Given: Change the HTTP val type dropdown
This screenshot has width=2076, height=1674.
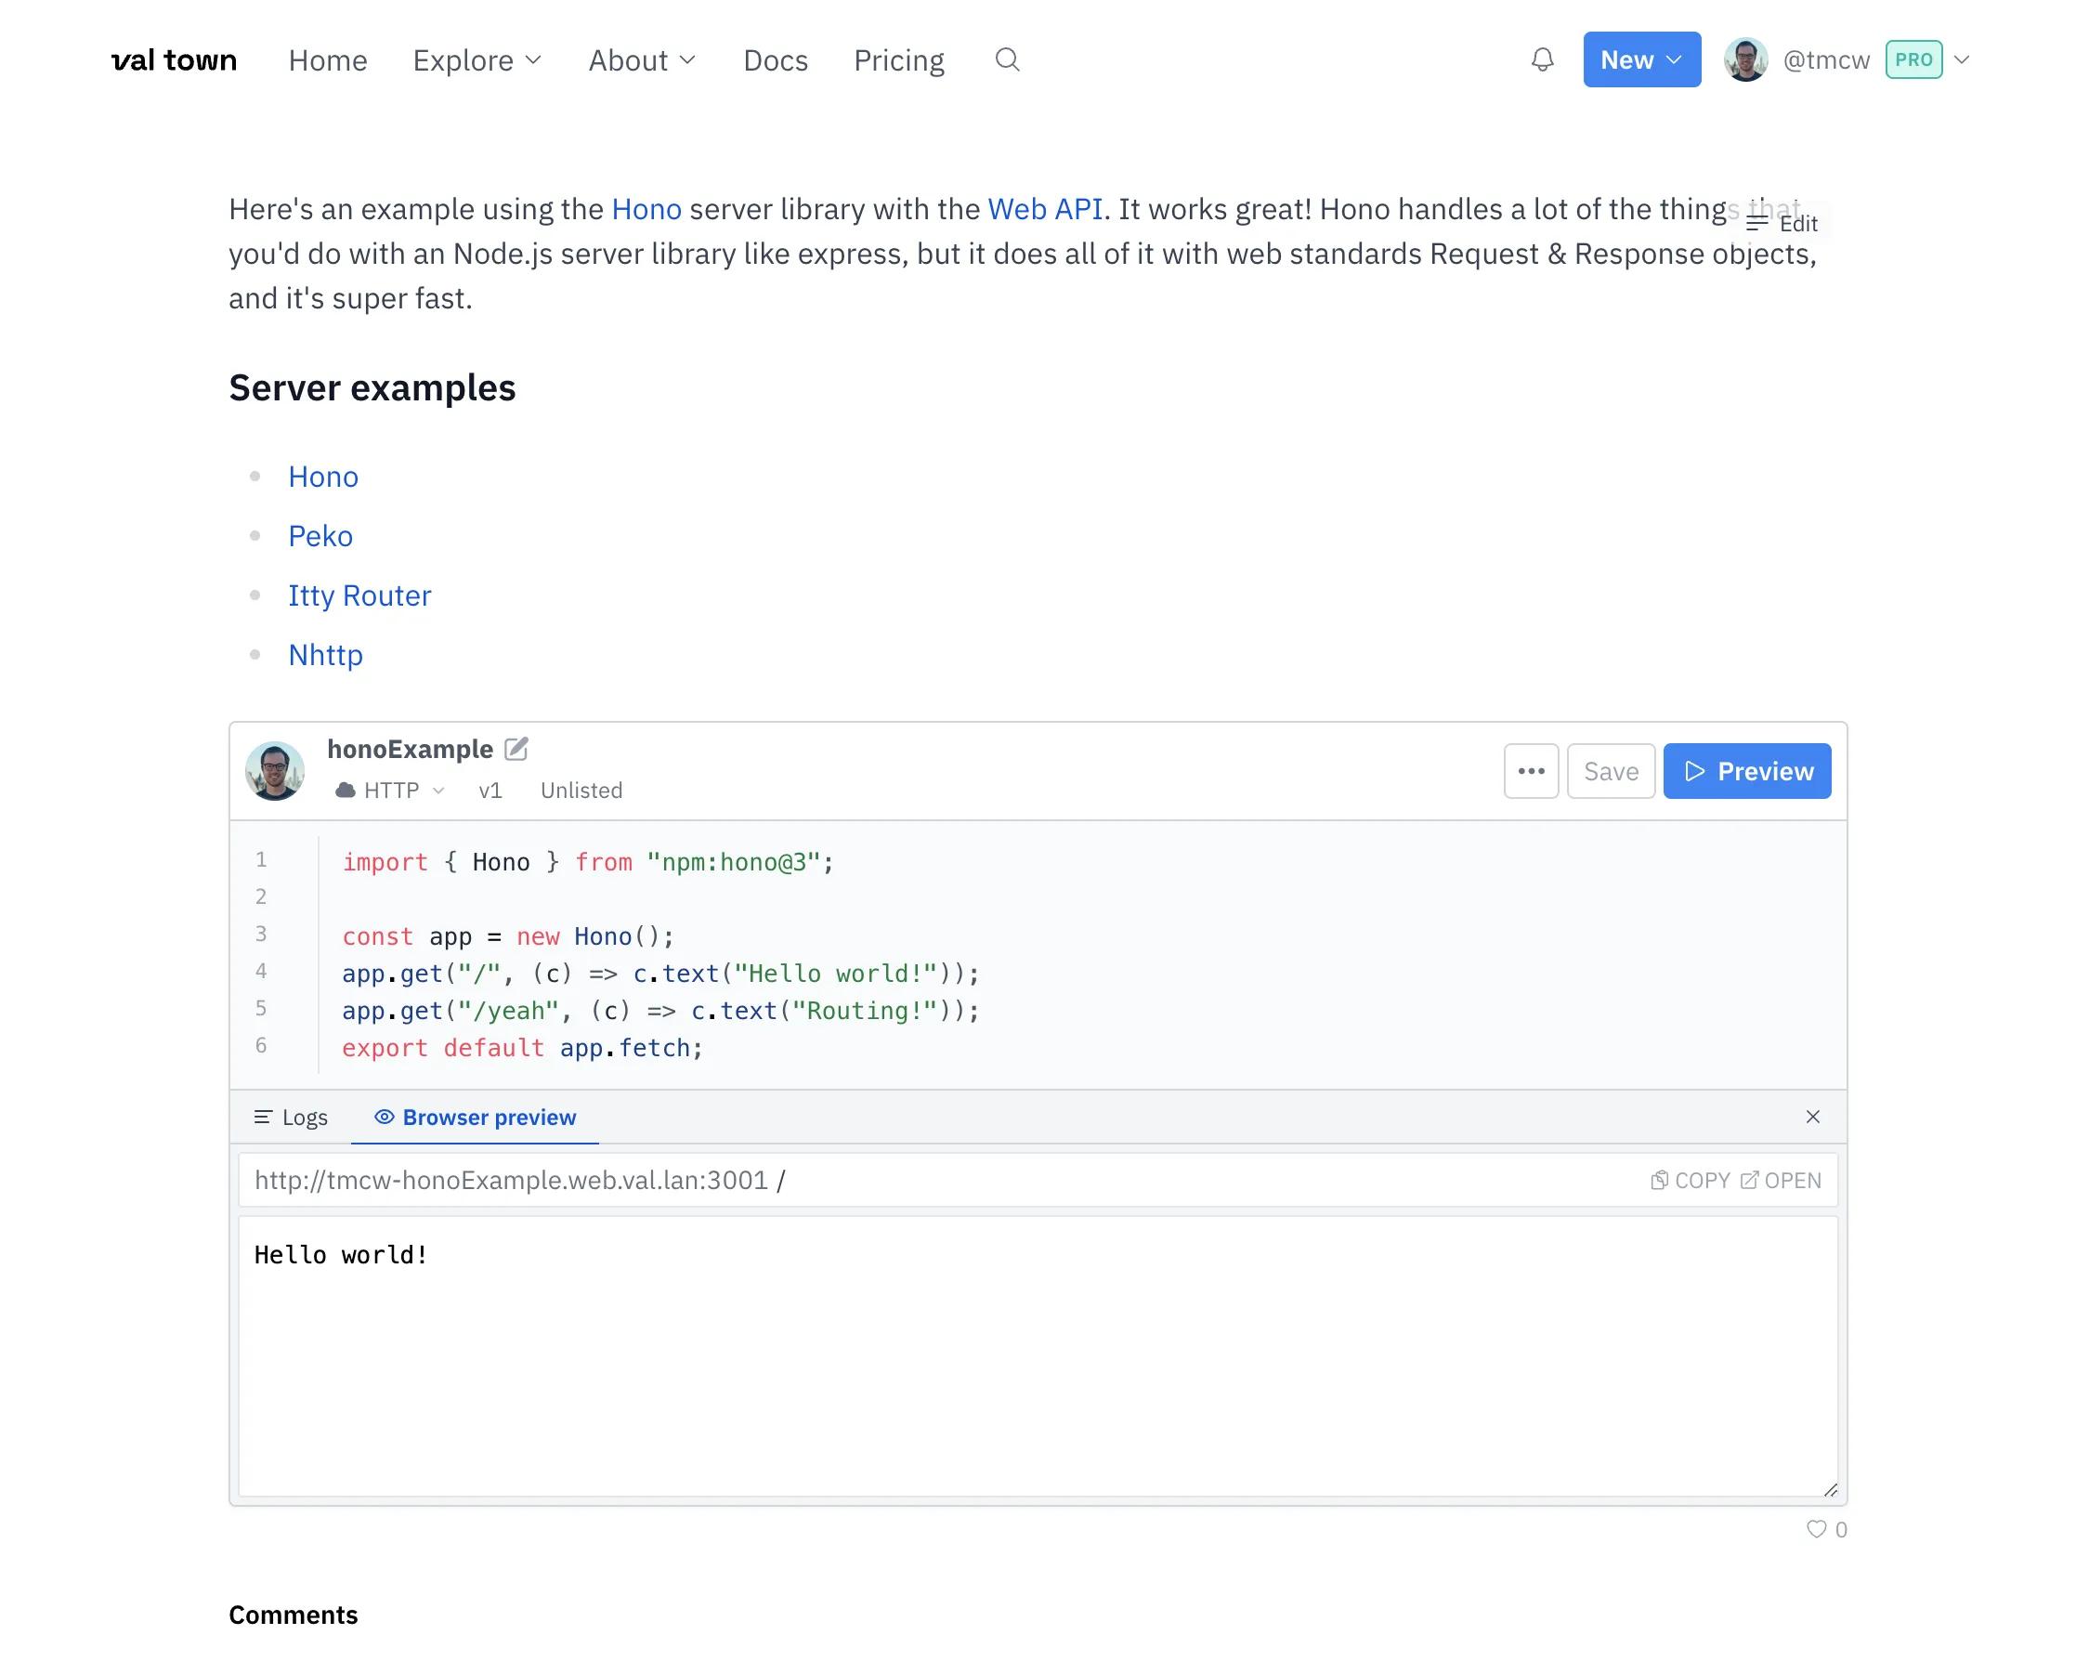Looking at the screenshot, I should click(390, 791).
